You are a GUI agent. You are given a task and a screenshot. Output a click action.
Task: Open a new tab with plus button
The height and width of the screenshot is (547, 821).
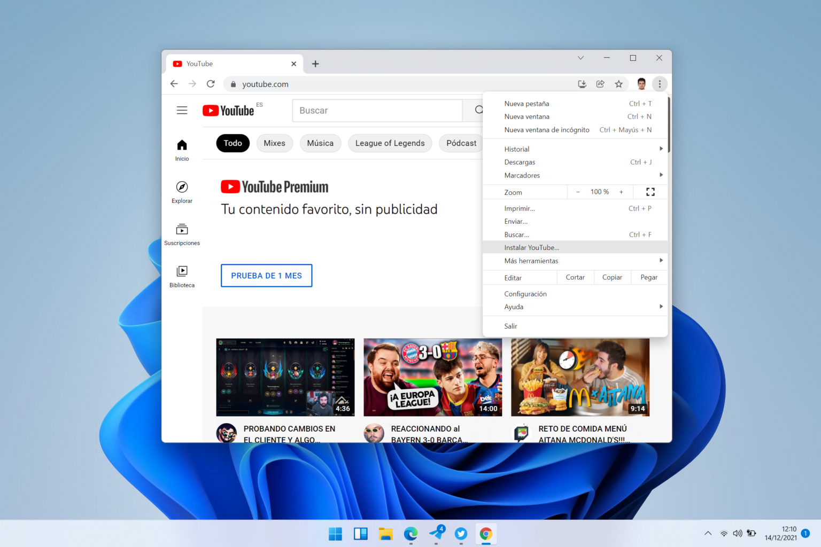pos(315,64)
